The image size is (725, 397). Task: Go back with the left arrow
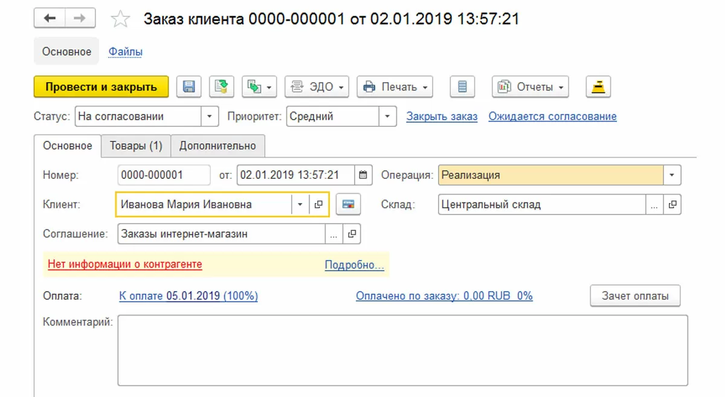(50, 19)
